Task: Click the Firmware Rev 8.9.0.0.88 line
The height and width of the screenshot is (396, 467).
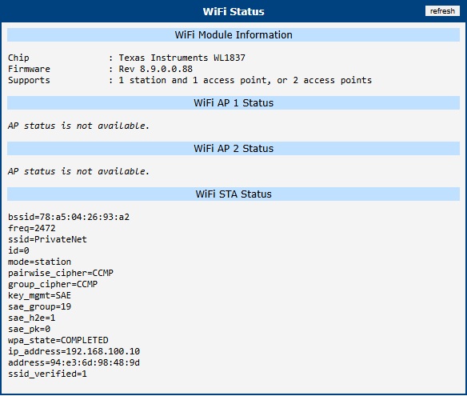Action: [101, 69]
